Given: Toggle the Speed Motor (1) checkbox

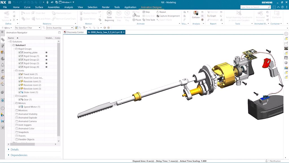Looking at the screenshot, I should tap(20, 107).
